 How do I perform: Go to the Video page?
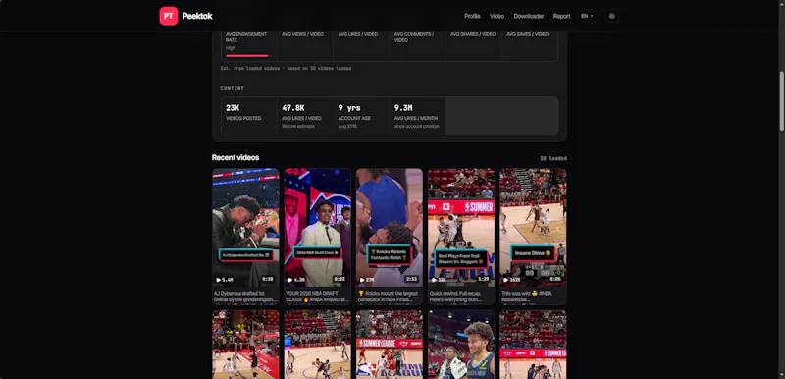(497, 16)
